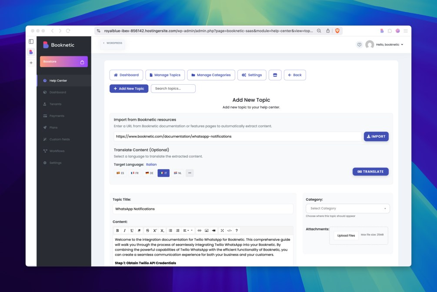Viewport: 437px width, 292px height.
Task: Click the notification icon near the avatar
Action: click(359, 45)
